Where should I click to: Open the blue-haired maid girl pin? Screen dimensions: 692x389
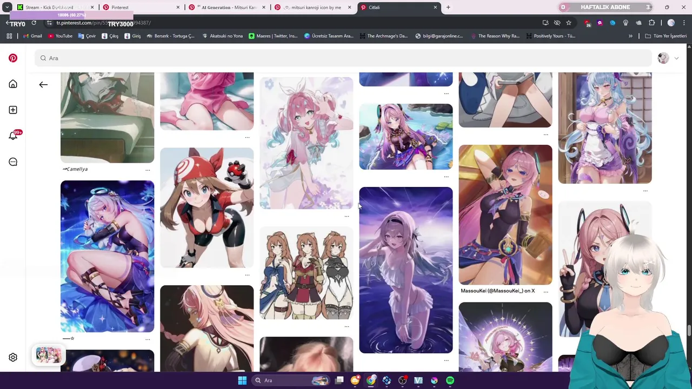click(604, 128)
